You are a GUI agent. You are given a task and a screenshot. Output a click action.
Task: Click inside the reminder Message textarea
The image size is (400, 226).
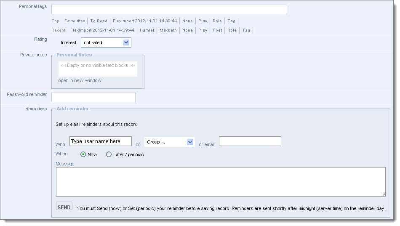click(220, 182)
